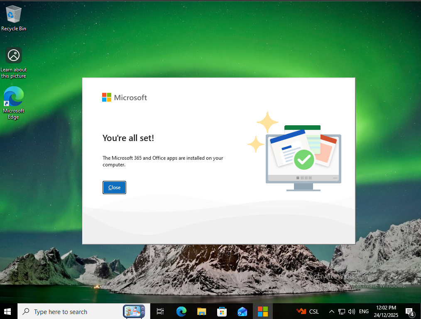
Task: Click the CSL tray application icon
Action: coord(308,312)
